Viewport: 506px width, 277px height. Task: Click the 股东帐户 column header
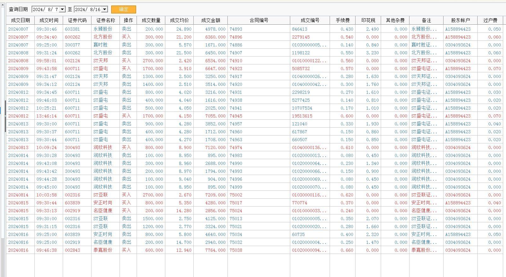coord(460,20)
